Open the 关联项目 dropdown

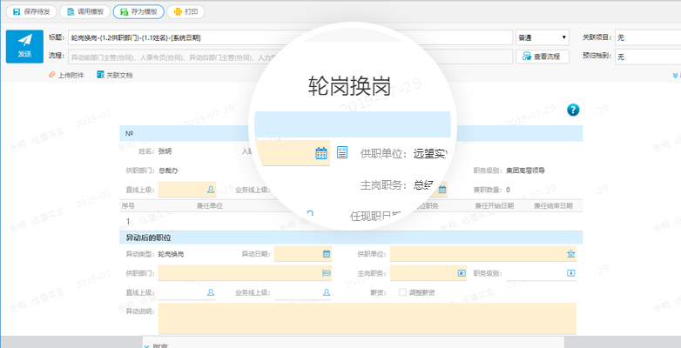click(x=647, y=38)
